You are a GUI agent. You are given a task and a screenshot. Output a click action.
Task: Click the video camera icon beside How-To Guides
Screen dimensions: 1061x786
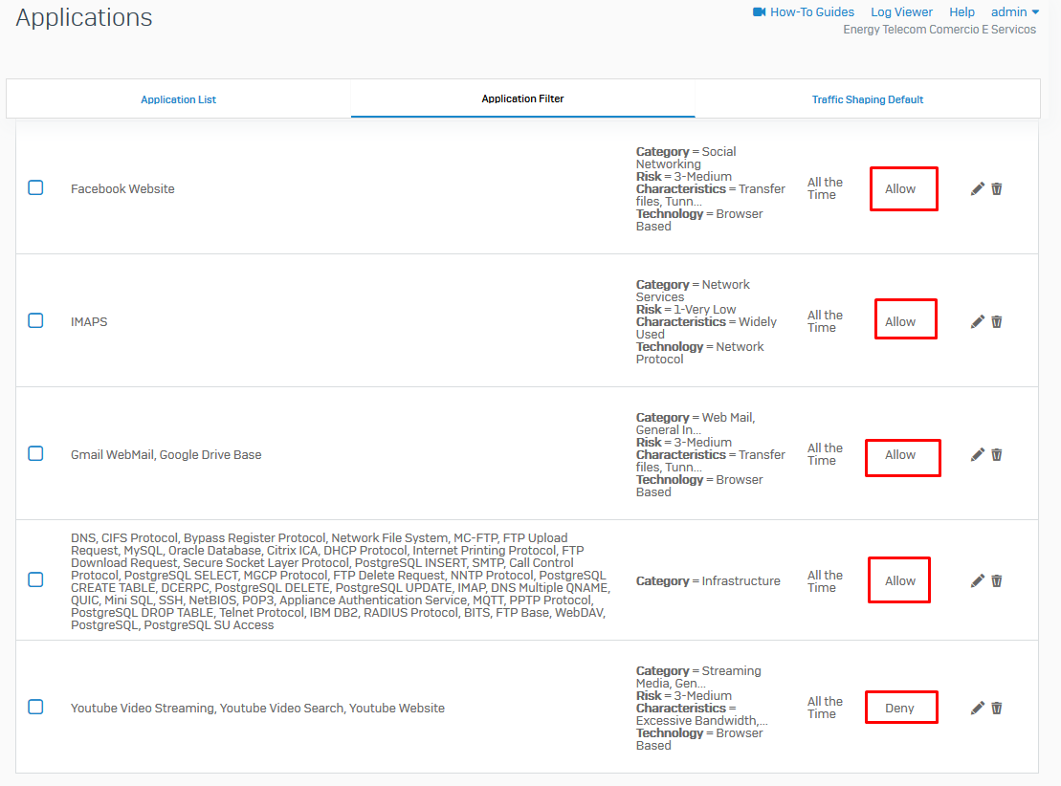760,12
